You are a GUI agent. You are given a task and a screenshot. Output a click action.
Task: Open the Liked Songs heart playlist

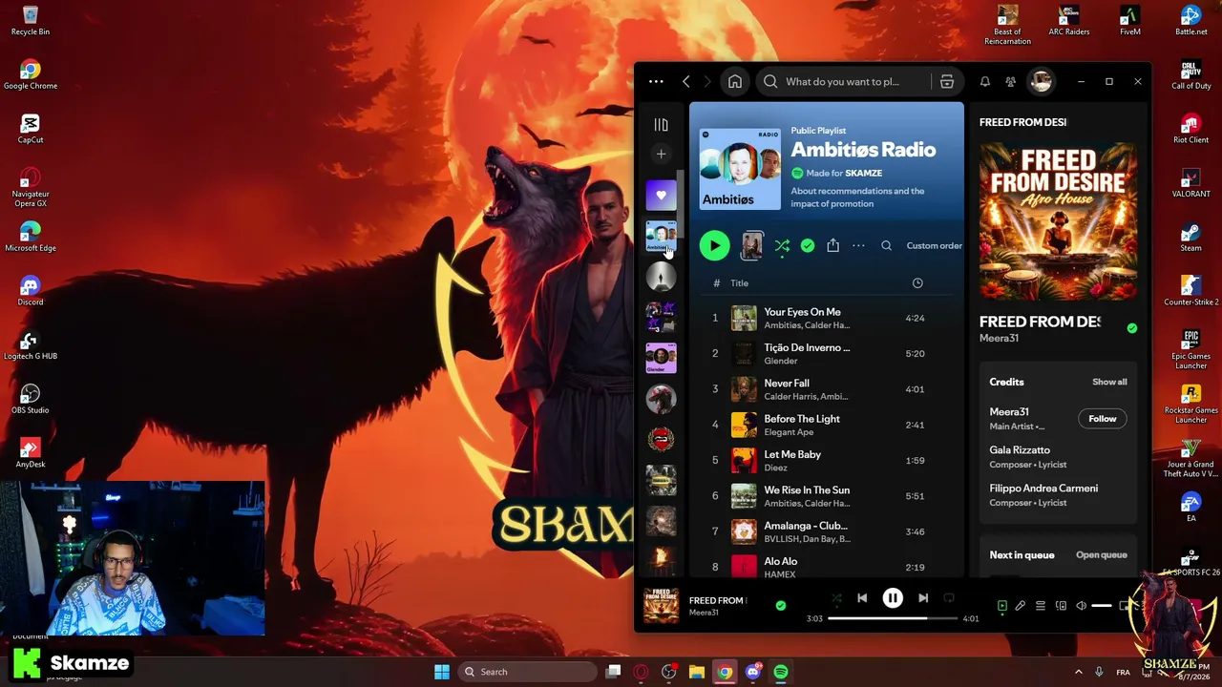tap(661, 196)
